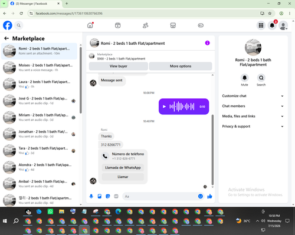Click chat messages scrollbar
Screen dimensions: 295x235
pos(212,150)
